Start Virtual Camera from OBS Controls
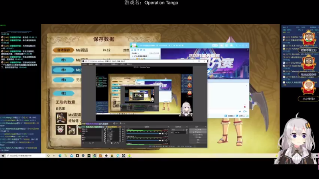The image size is (319, 179). click(x=198, y=134)
